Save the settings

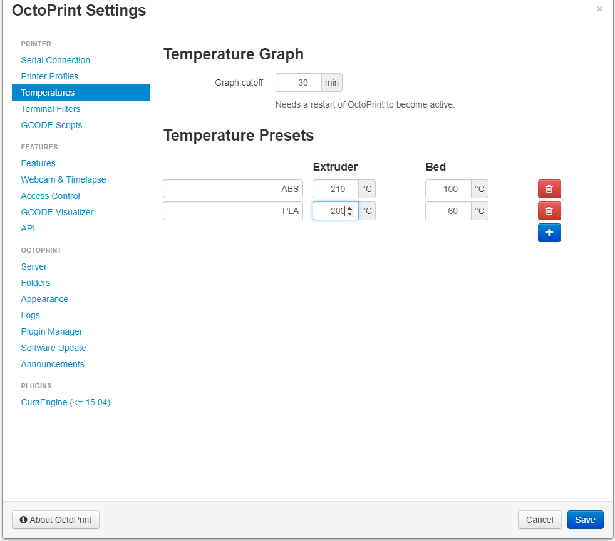click(585, 520)
